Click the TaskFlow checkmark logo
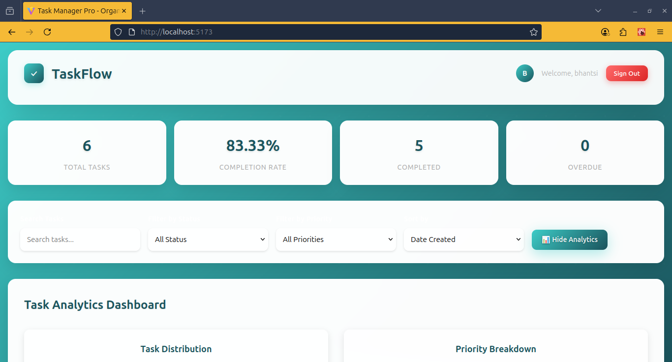 pyautogui.click(x=33, y=73)
